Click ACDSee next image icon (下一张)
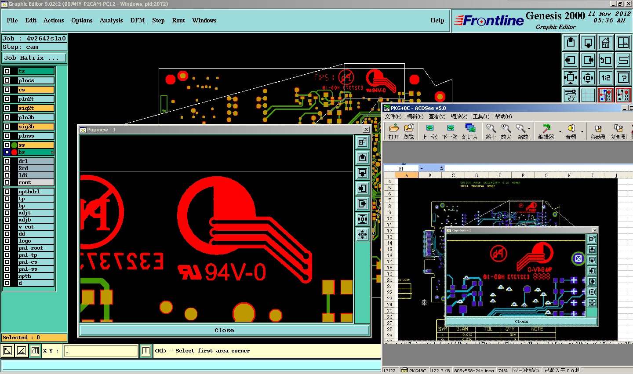Viewport: 633px width, 374px height. [x=450, y=131]
